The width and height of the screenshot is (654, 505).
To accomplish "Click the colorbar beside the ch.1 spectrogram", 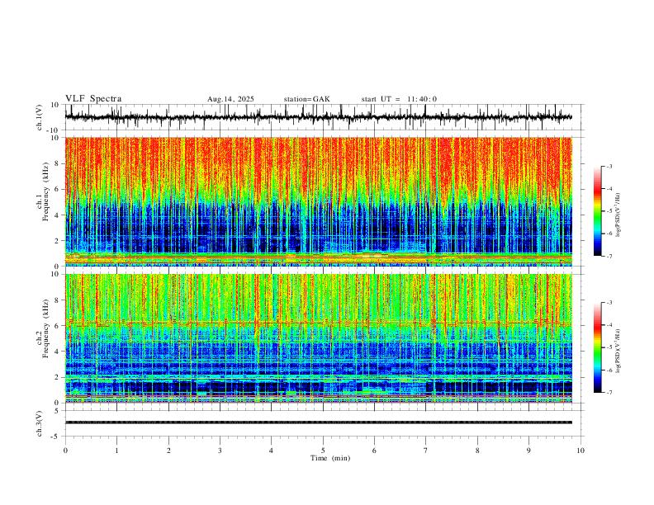I will point(598,210).
